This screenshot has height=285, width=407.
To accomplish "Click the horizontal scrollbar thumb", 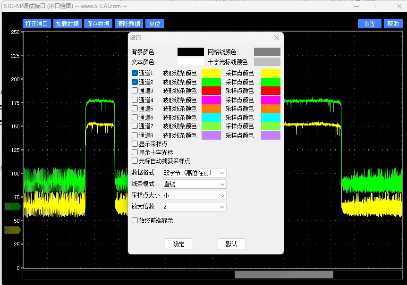I will tap(284, 275).
